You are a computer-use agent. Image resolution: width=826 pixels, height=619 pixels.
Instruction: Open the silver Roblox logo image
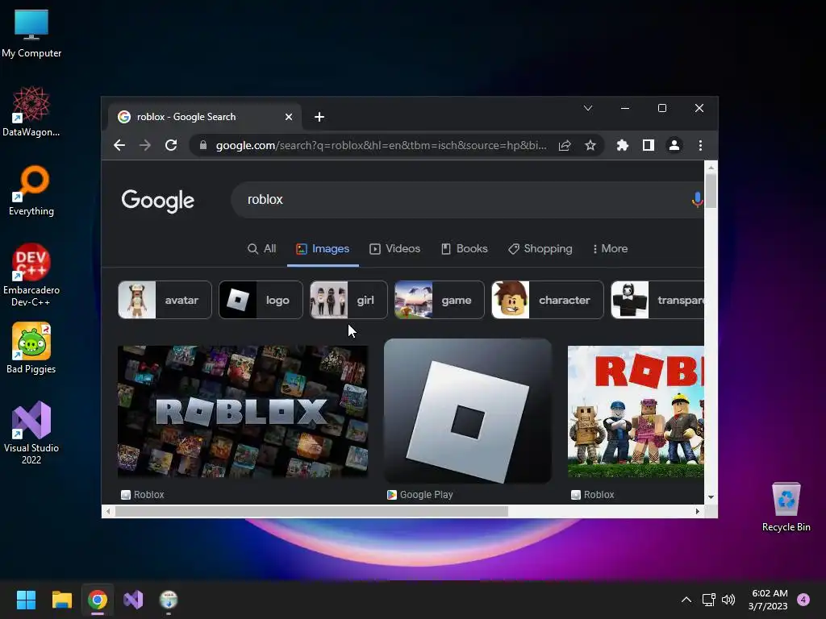click(x=468, y=411)
